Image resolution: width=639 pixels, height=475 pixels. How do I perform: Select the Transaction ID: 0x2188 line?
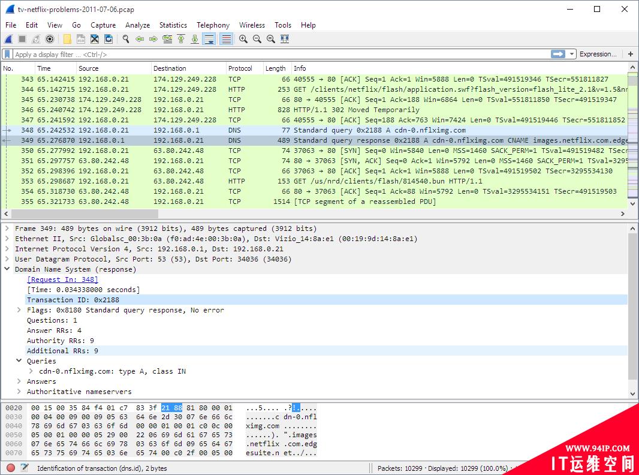click(x=326, y=300)
